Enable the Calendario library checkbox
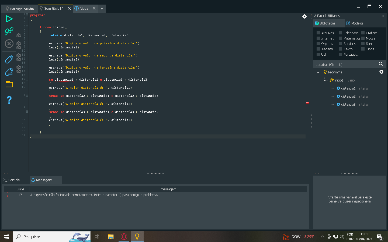Image resolution: width=388 pixels, height=242 pixels. 341,33
